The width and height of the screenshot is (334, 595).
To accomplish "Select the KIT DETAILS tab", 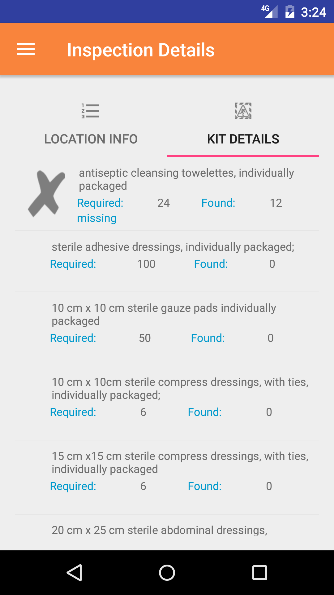I will (243, 139).
